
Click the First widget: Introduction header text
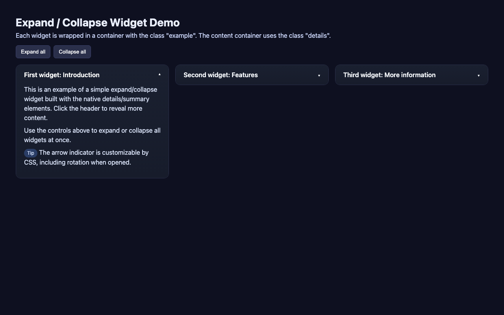coord(61,75)
